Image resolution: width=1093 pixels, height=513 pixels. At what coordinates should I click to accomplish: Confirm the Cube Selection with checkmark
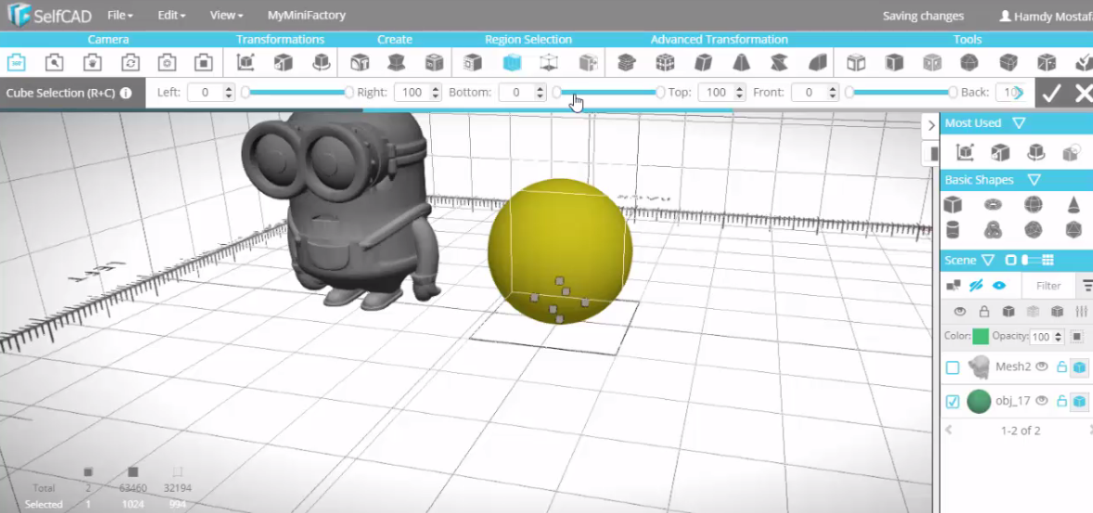point(1051,93)
